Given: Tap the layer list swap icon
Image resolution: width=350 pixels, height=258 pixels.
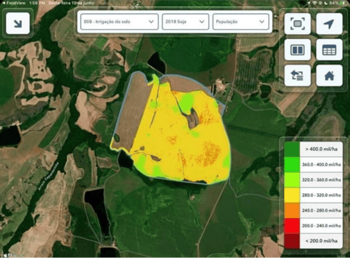Looking at the screenshot, I should pos(297,75).
